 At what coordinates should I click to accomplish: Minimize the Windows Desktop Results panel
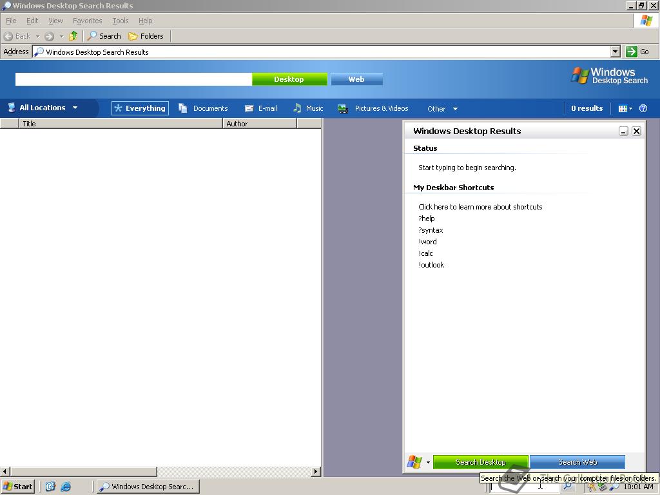(x=623, y=131)
